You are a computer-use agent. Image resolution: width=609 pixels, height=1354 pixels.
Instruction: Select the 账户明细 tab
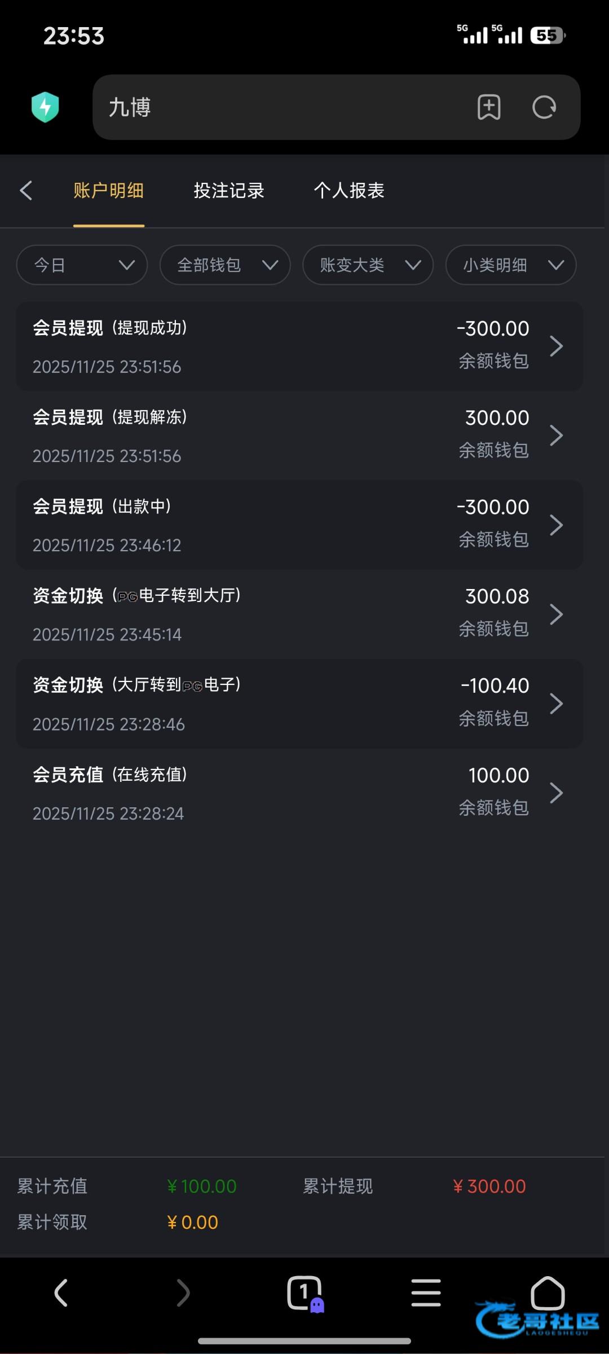pyautogui.click(x=109, y=191)
